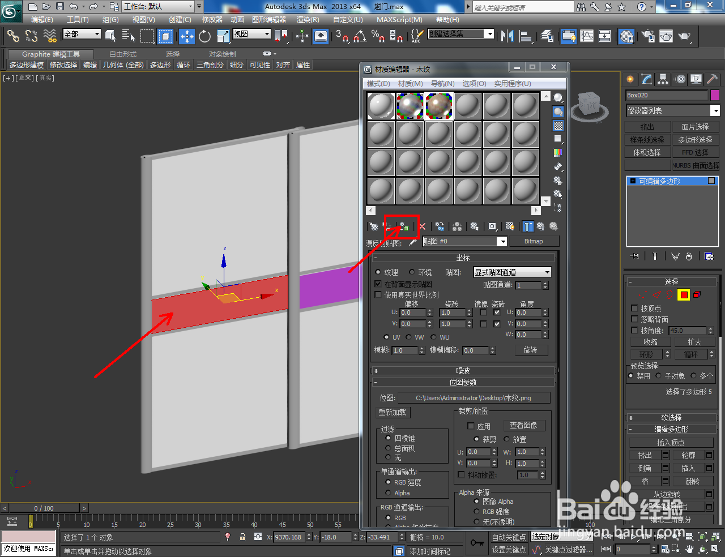
Task: Click the Go to Parent icon
Action: click(x=541, y=226)
